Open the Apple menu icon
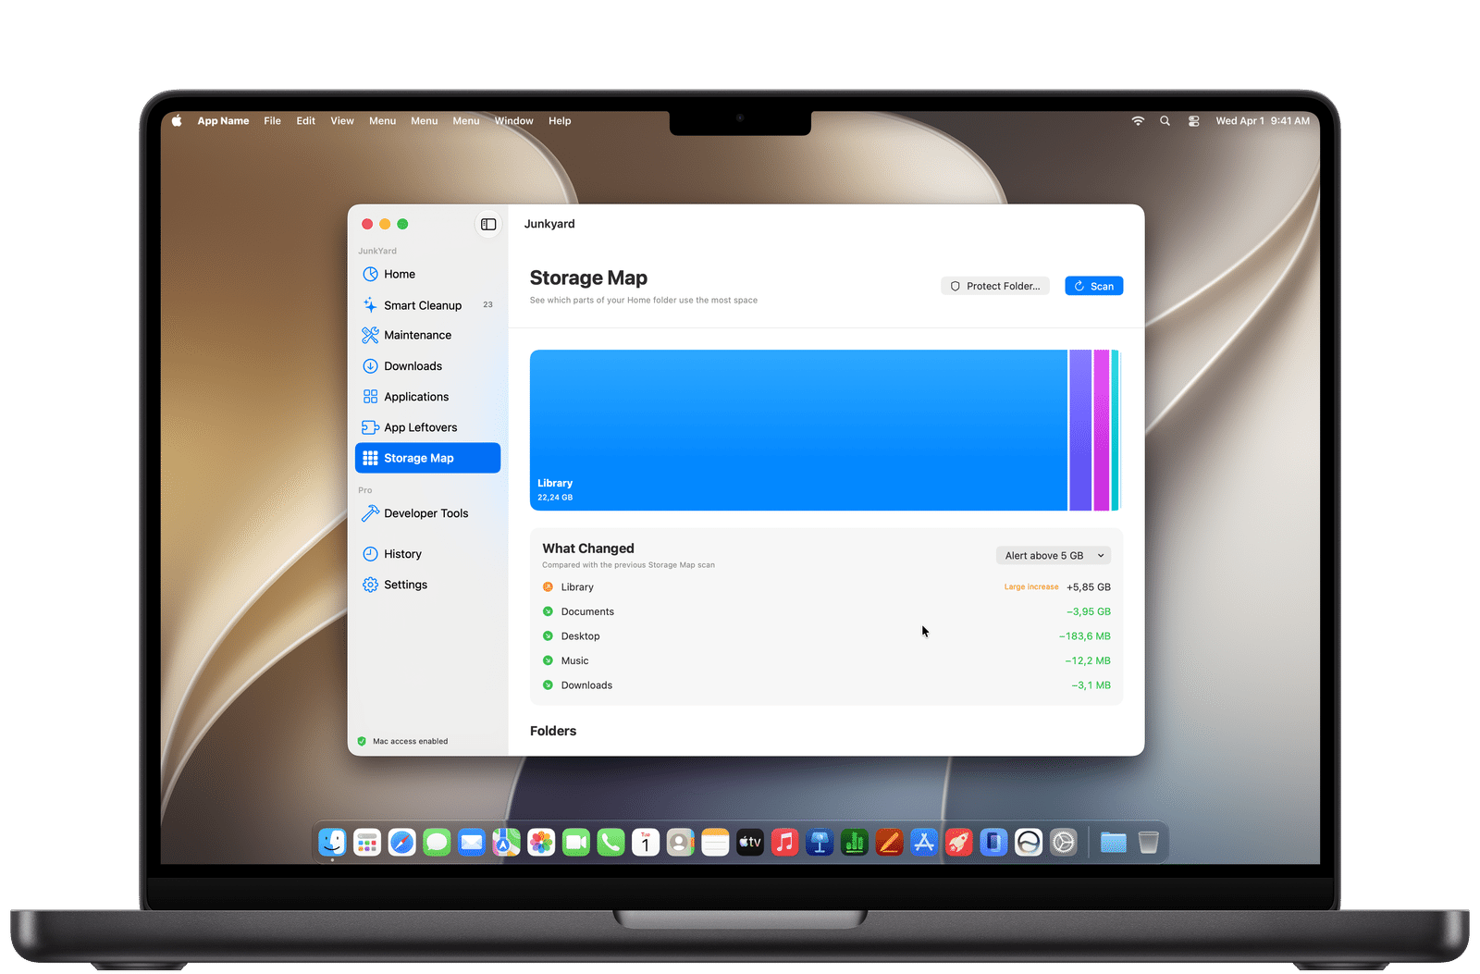This screenshot has height=974, width=1480. click(x=177, y=121)
